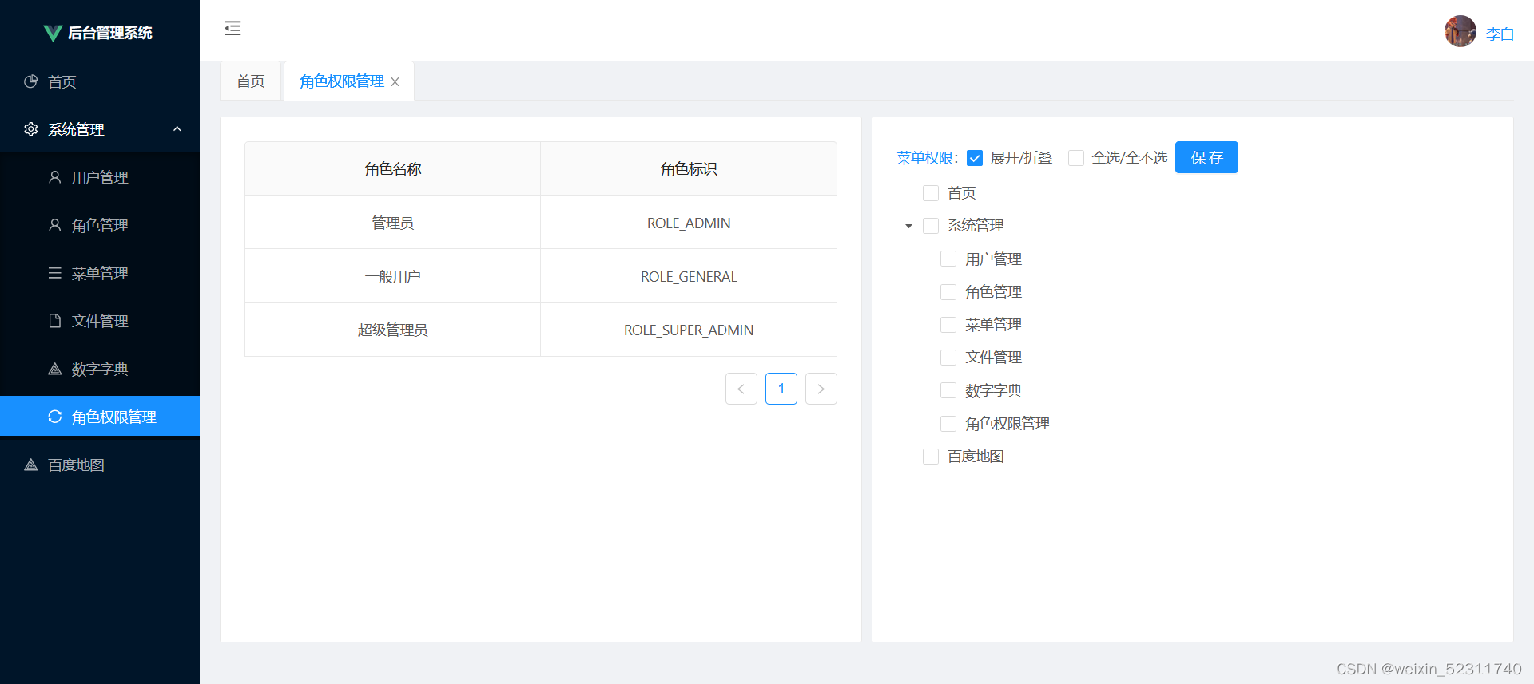This screenshot has width=1534, height=684.
Task: Check the 百度地图 permission checkbox
Action: 931,457
